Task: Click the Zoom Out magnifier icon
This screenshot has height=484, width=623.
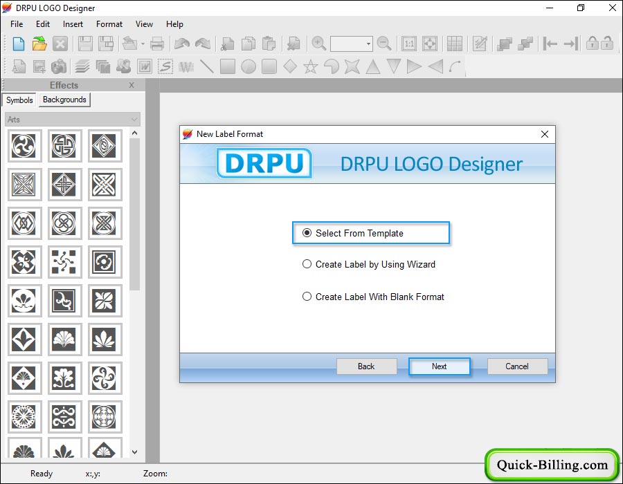Action: pos(384,44)
